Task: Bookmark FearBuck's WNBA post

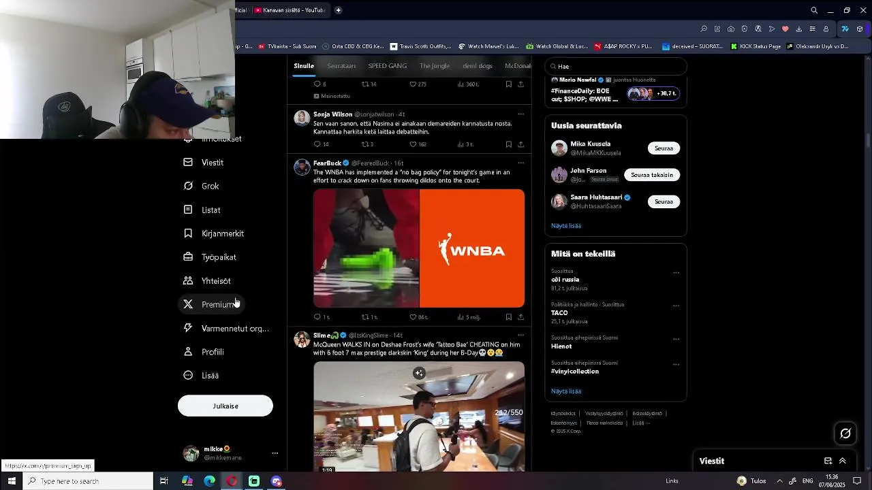Action: point(509,317)
